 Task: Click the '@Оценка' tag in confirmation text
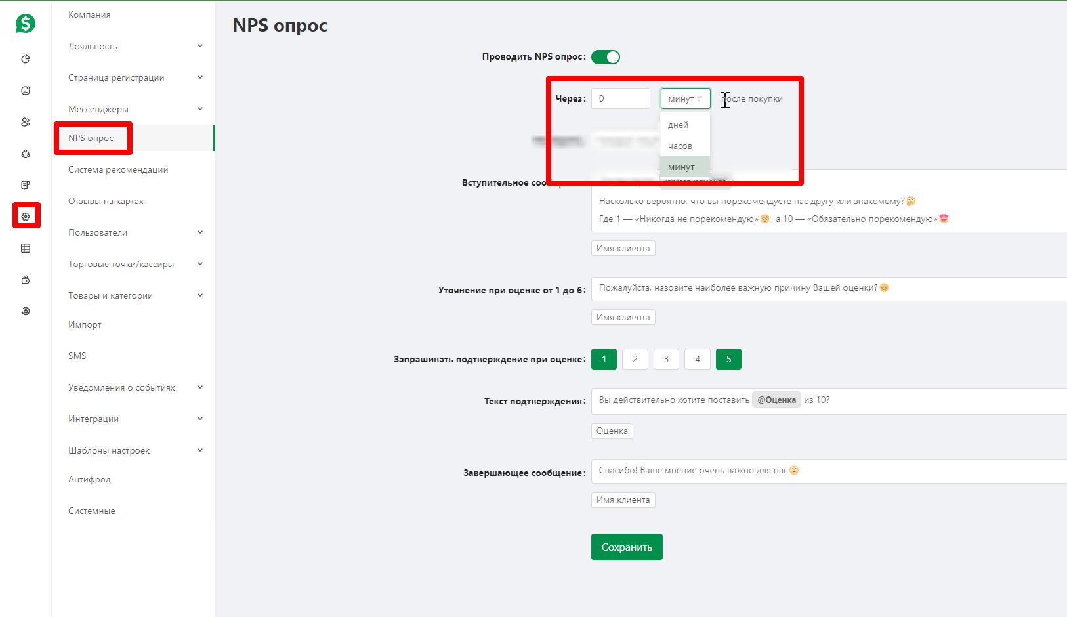point(776,400)
